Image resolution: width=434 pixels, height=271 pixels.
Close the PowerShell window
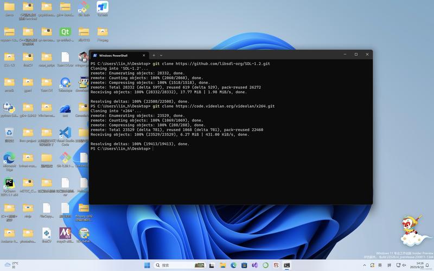(x=367, y=55)
